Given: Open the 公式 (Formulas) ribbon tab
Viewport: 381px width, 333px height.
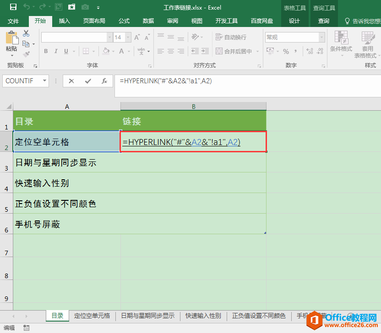Looking at the screenshot, I should coord(124,21).
